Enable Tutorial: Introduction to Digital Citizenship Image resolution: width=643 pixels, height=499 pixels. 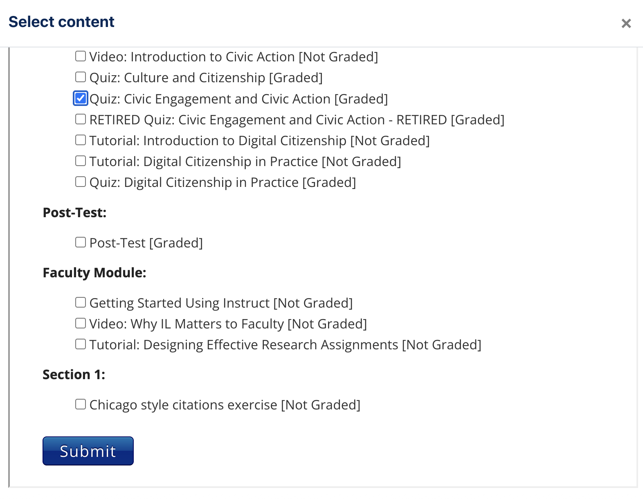[x=81, y=140]
